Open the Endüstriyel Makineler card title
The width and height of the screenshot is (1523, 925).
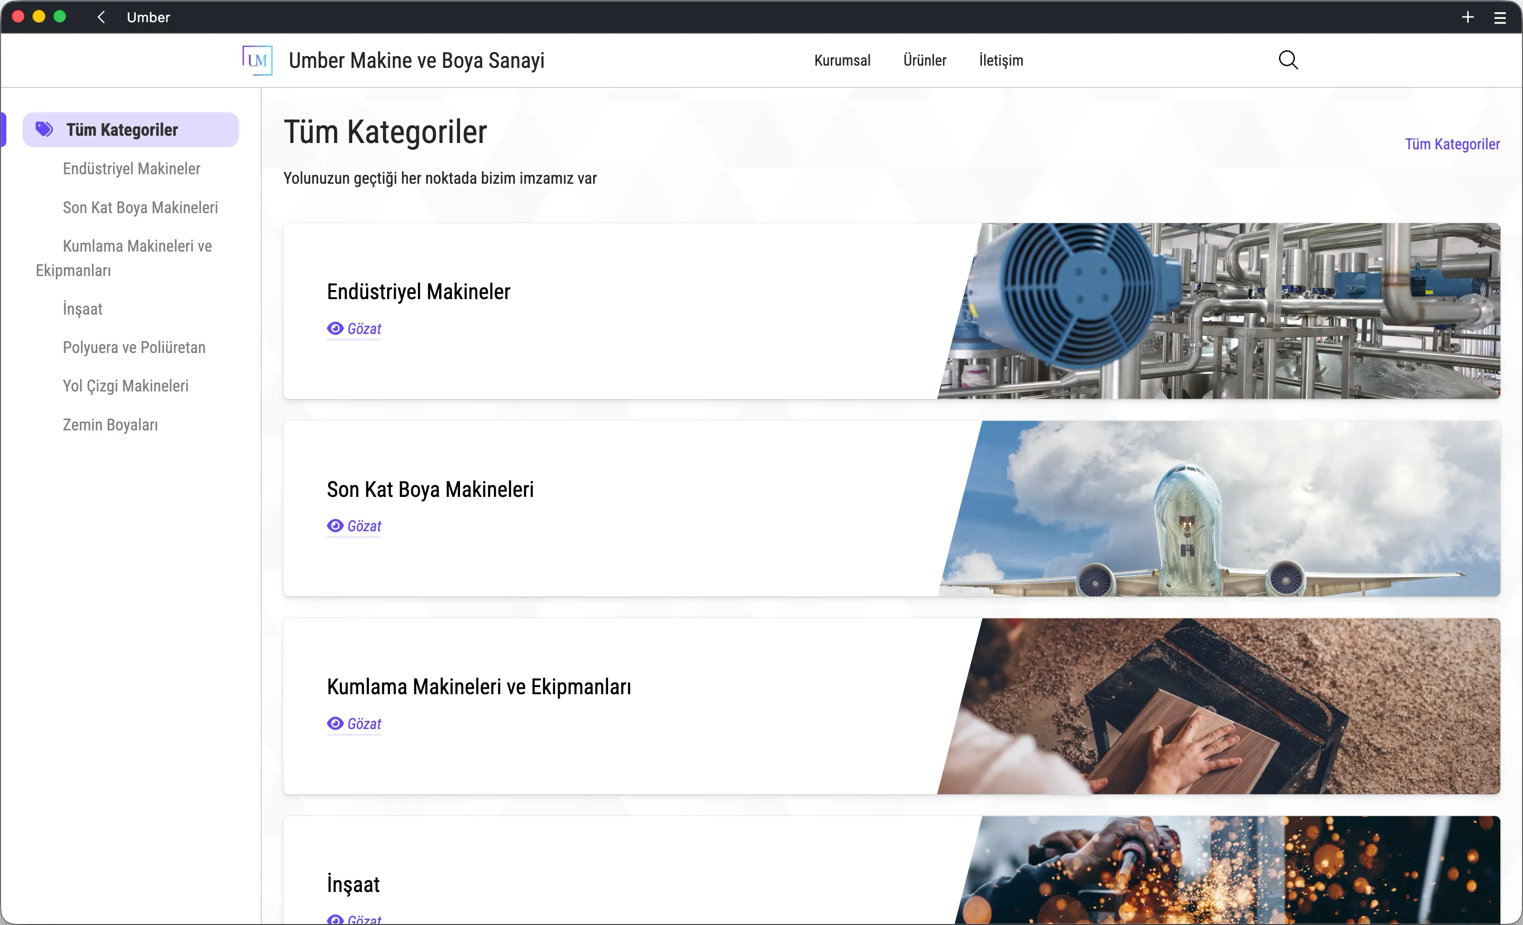coord(418,291)
